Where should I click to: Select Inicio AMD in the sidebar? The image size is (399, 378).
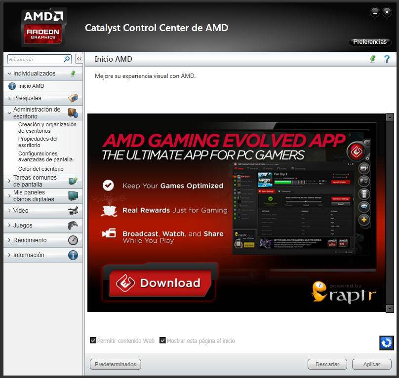coord(43,86)
